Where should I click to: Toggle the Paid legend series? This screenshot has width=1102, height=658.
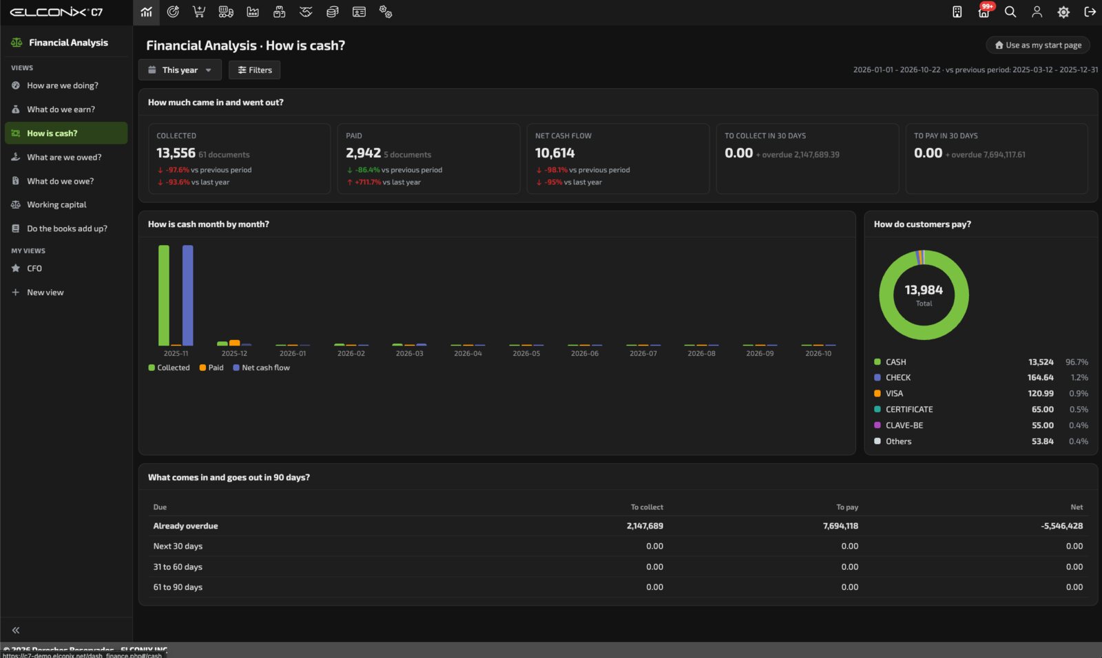pyautogui.click(x=211, y=368)
